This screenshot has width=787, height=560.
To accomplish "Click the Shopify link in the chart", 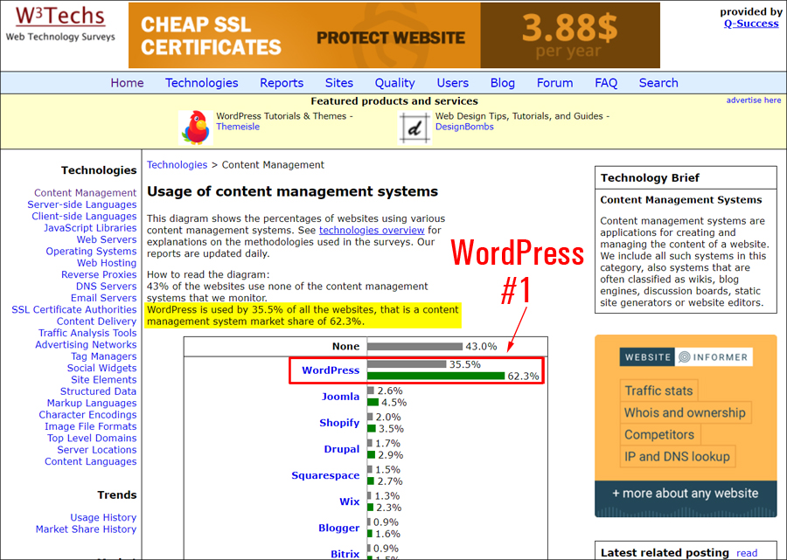I will 340,423.
